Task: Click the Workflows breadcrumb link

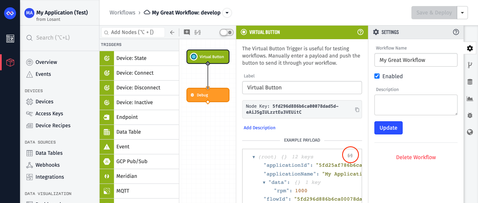Action: pos(122,13)
